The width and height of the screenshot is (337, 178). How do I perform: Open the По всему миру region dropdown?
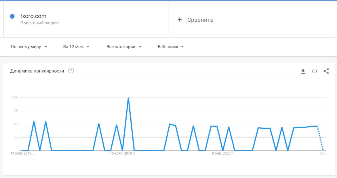click(x=29, y=47)
